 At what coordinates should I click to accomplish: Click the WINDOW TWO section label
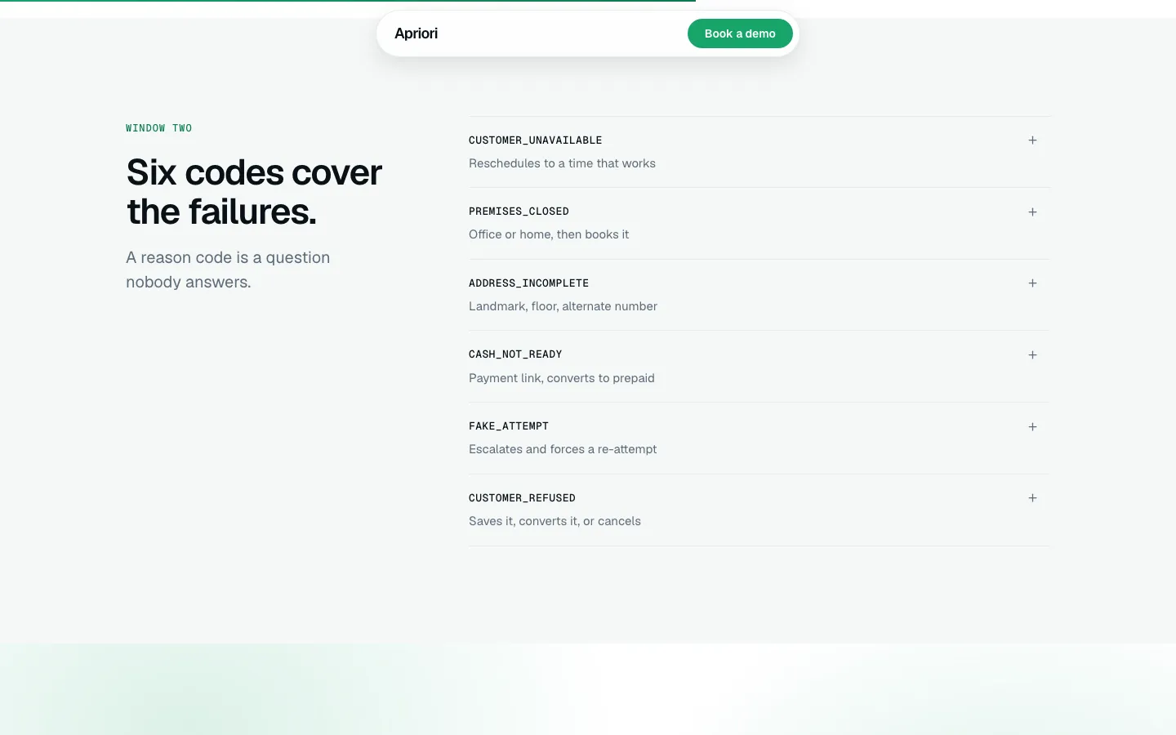click(x=159, y=128)
